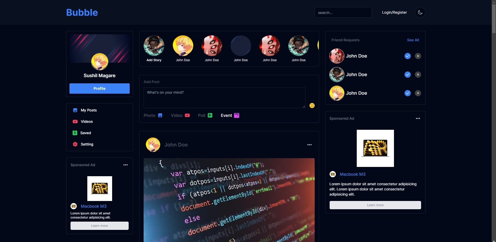Click the blue Profile button

click(99, 88)
